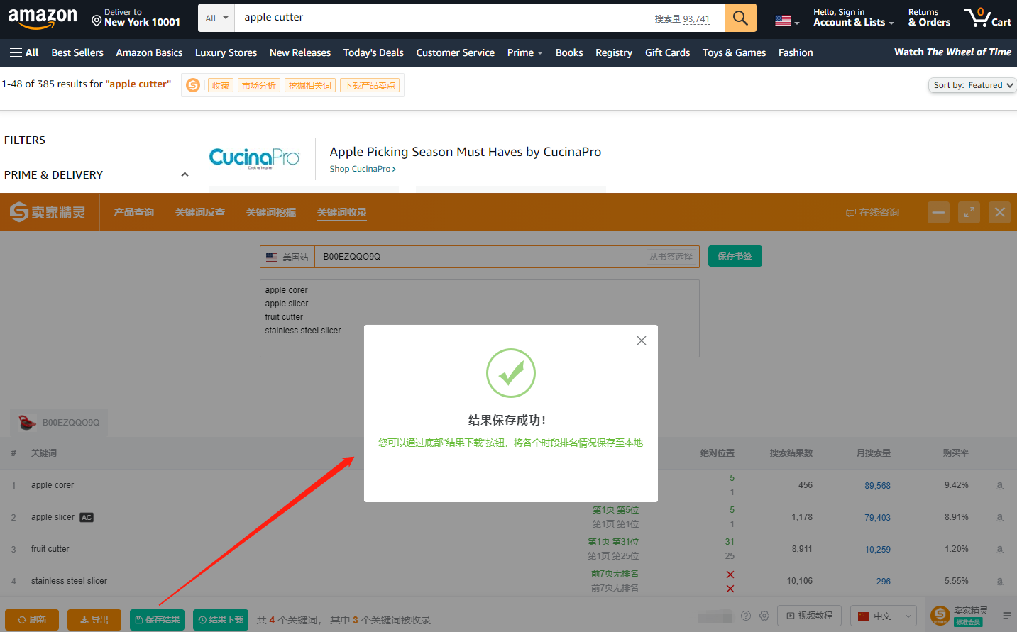Click the 保存书签 button

(735, 256)
